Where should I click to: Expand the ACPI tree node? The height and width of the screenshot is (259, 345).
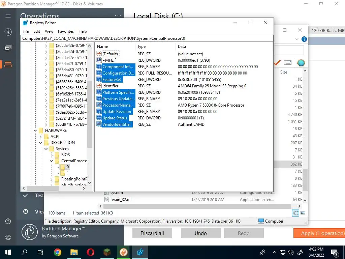coord(40,137)
